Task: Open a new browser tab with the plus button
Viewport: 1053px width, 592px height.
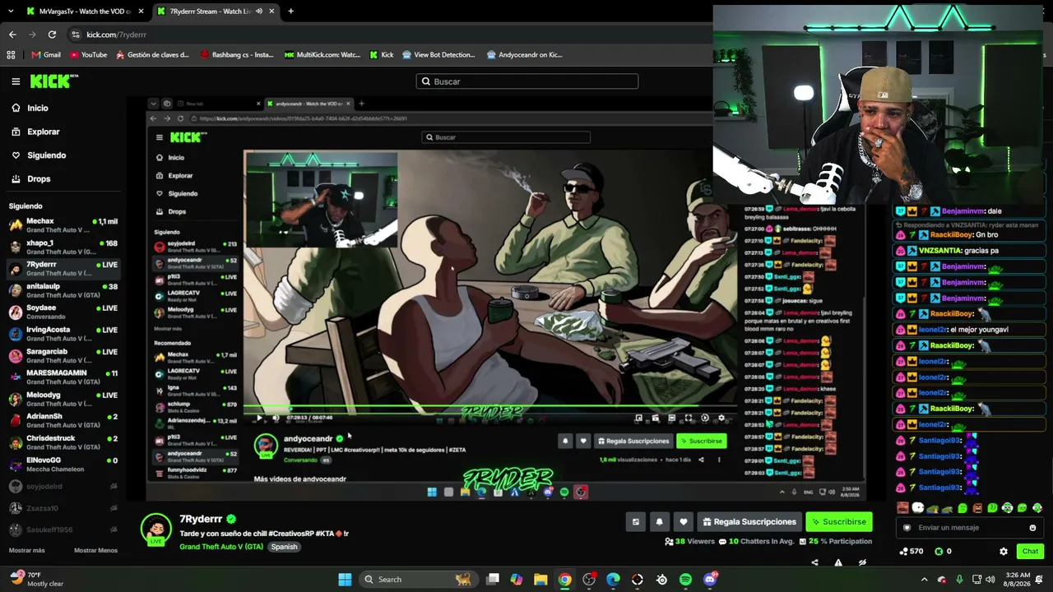Action: [x=290, y=12]
